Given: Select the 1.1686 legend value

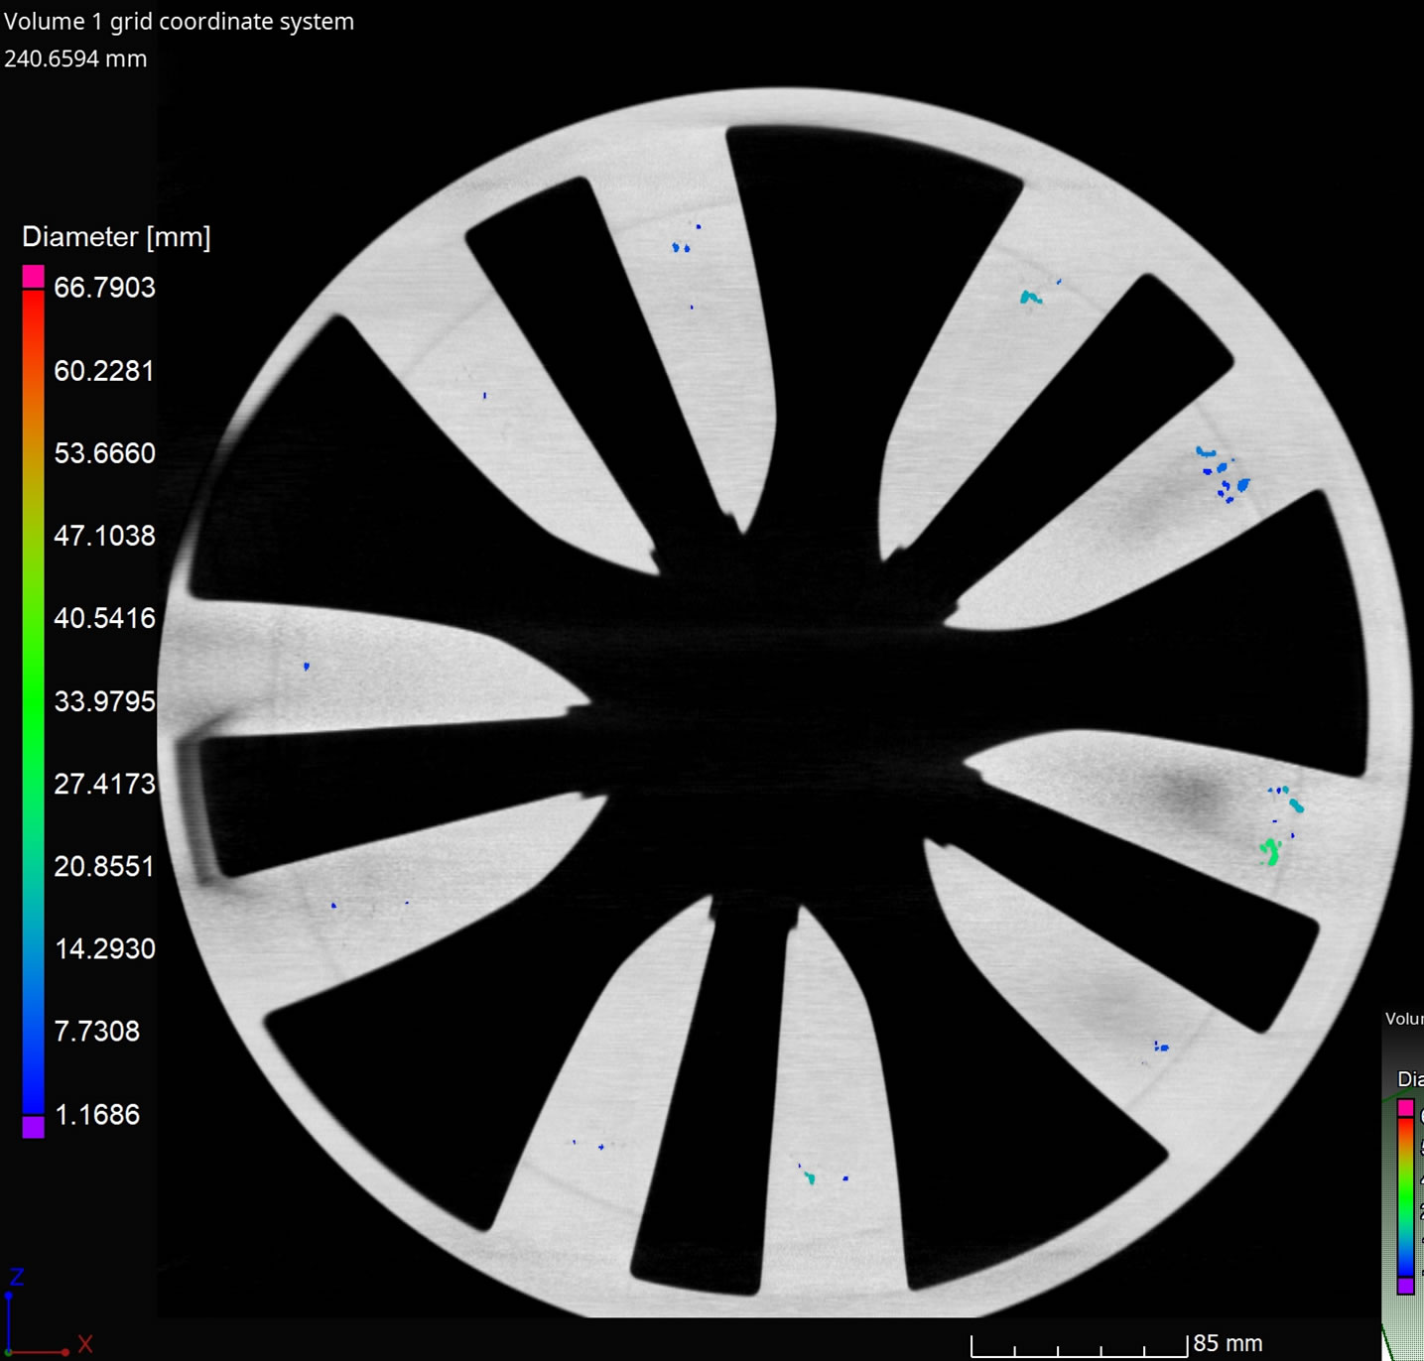Looking at the screenshot, I should (x=98, y=1114).
